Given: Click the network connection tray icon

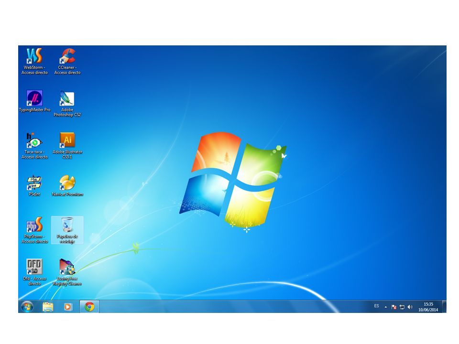Looking at the screenshot, I should pyautogui.click(x=402, y=307).
